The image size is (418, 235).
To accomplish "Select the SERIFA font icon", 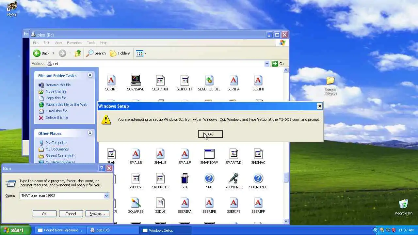I will (x=233, y=80).
